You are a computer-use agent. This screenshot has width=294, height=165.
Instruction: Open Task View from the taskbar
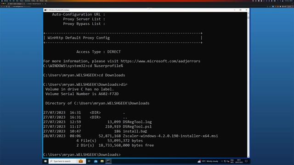click(89, 161)
